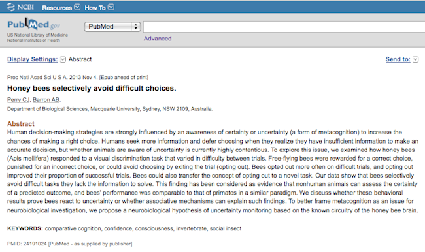The image size is (425, 252).
Task: Open the Proc Natl Acad Sci journal link
Action: 37,78
